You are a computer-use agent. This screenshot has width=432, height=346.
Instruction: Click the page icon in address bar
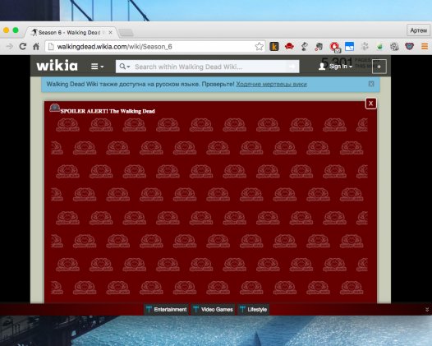click(x=51, y=46)
